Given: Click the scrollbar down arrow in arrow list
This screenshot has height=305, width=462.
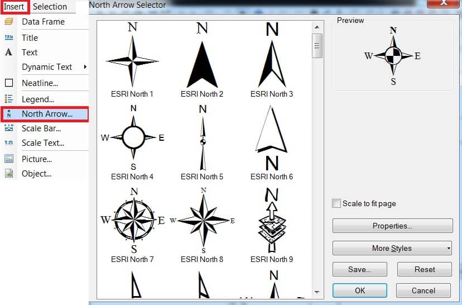Looking at the screenshot, I should 317,292.
